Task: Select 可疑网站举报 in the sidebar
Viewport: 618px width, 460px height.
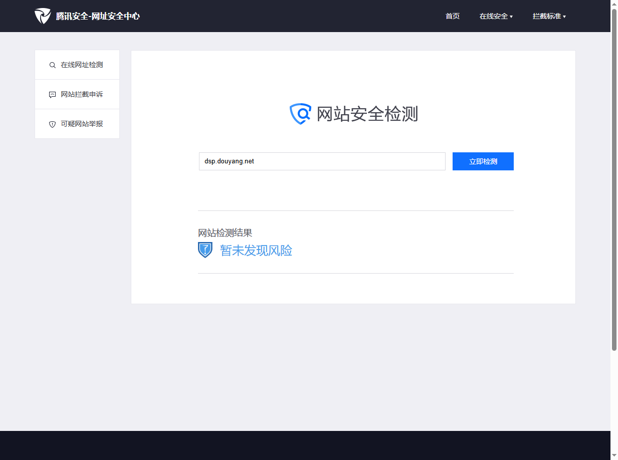Action: point(77,124)
